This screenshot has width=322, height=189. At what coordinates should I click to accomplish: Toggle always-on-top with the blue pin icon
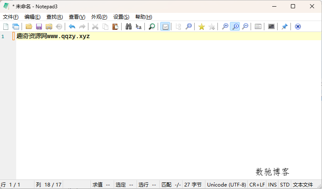click(x=284, y=27)
